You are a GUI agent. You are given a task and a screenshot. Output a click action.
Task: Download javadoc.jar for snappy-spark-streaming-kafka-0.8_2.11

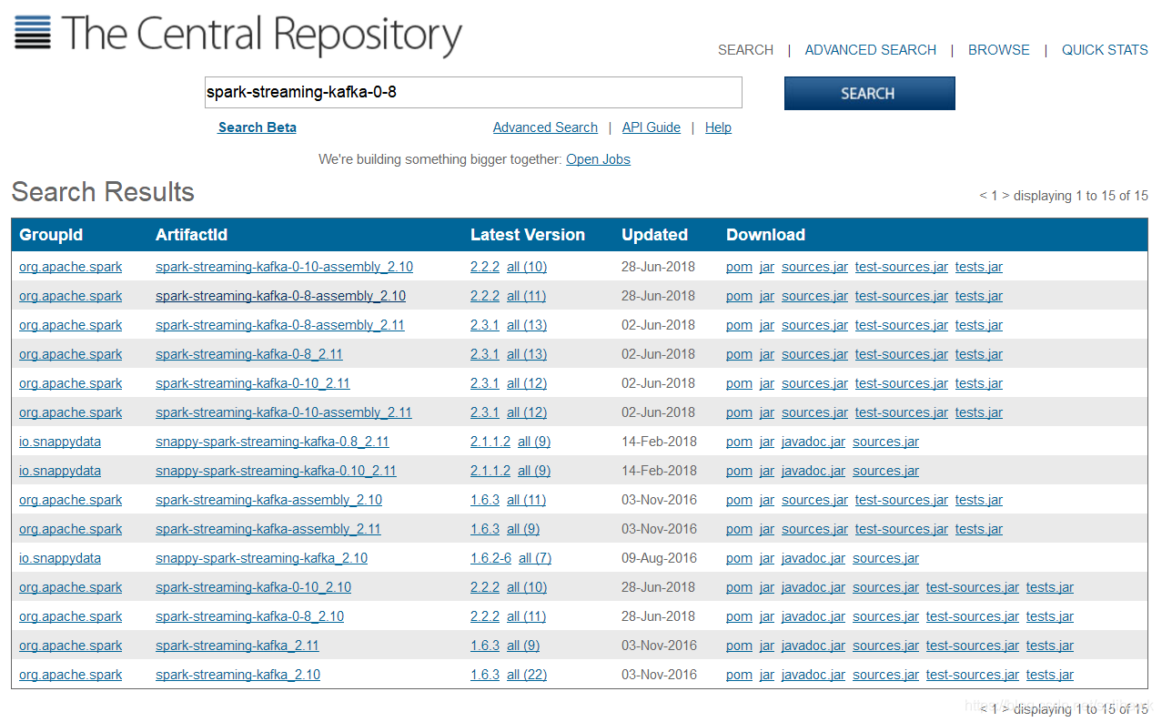(813, 442)
